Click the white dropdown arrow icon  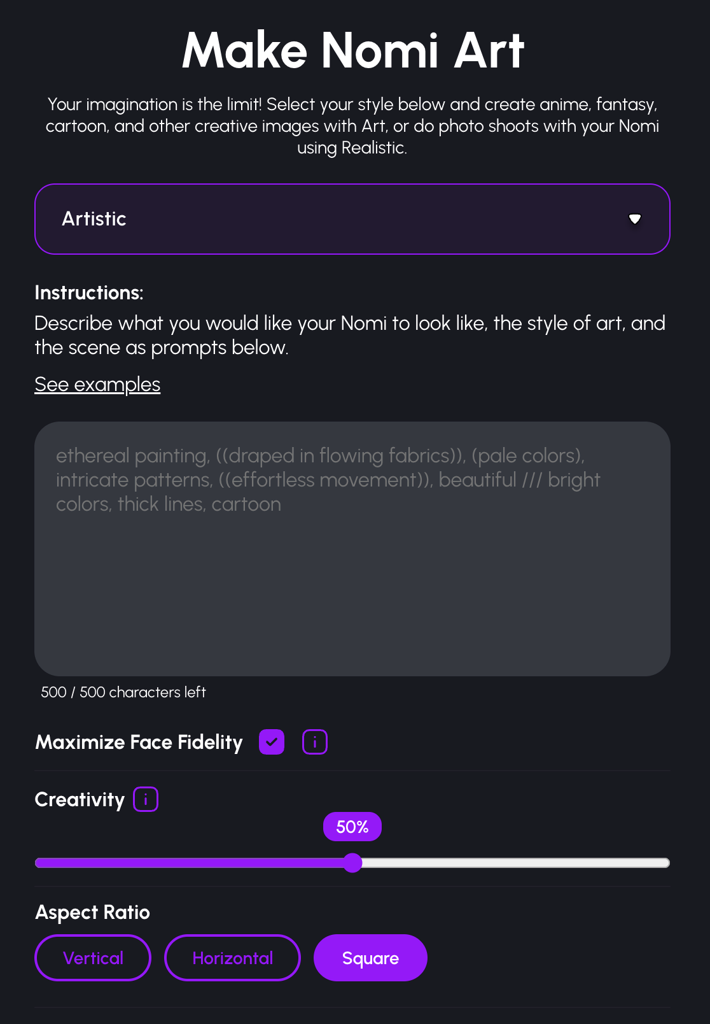634,219
